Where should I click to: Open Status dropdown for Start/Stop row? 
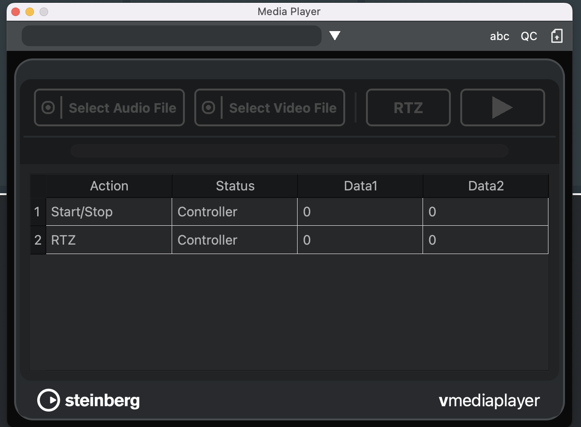tap(234, 212)
